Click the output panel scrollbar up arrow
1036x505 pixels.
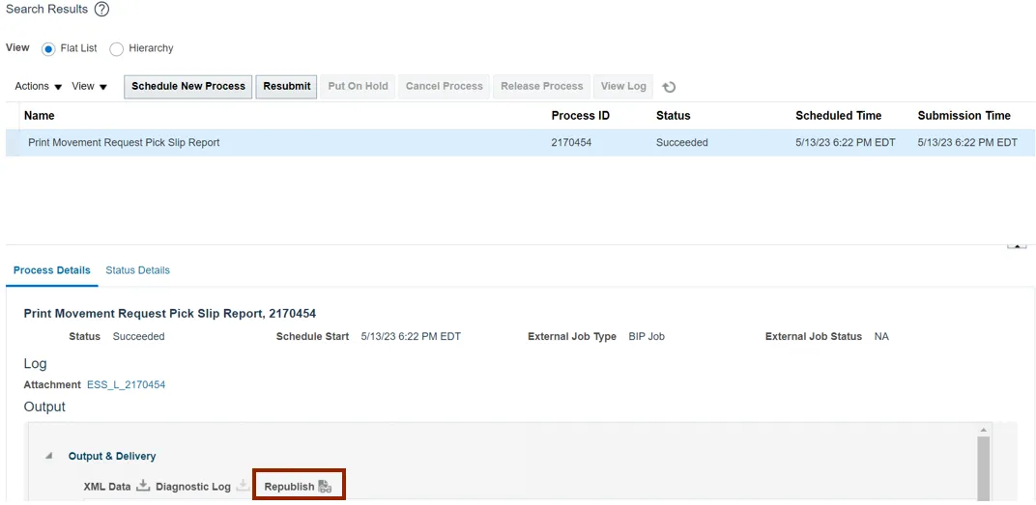click(985, 429)
